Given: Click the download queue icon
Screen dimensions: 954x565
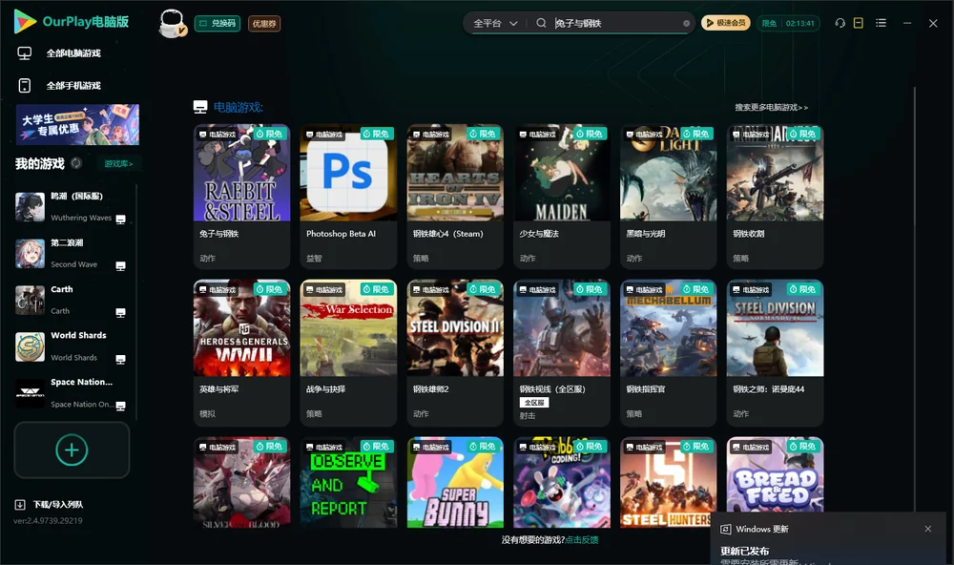Looking at the screenshot, I should 20,504.
